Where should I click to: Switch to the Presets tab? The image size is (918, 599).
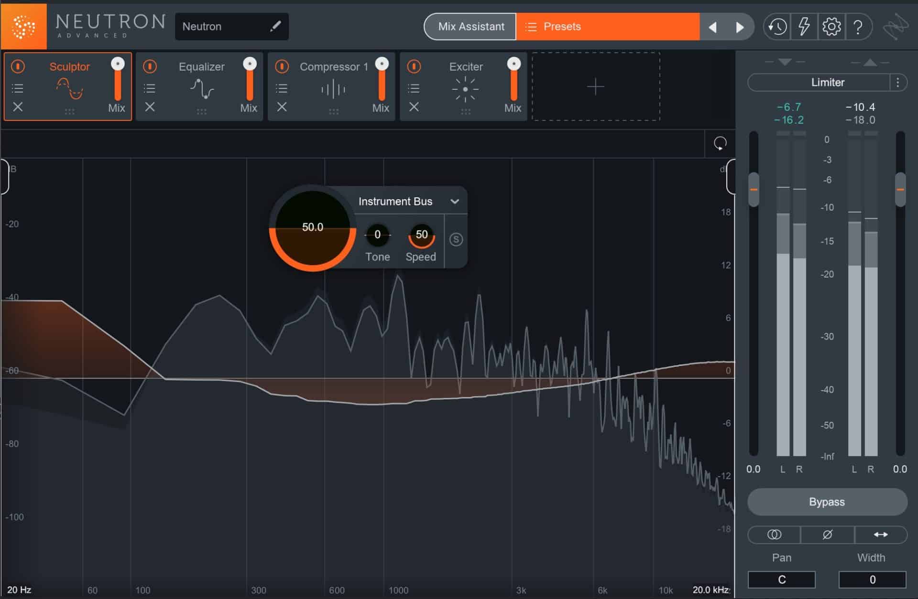click(562, 26)
